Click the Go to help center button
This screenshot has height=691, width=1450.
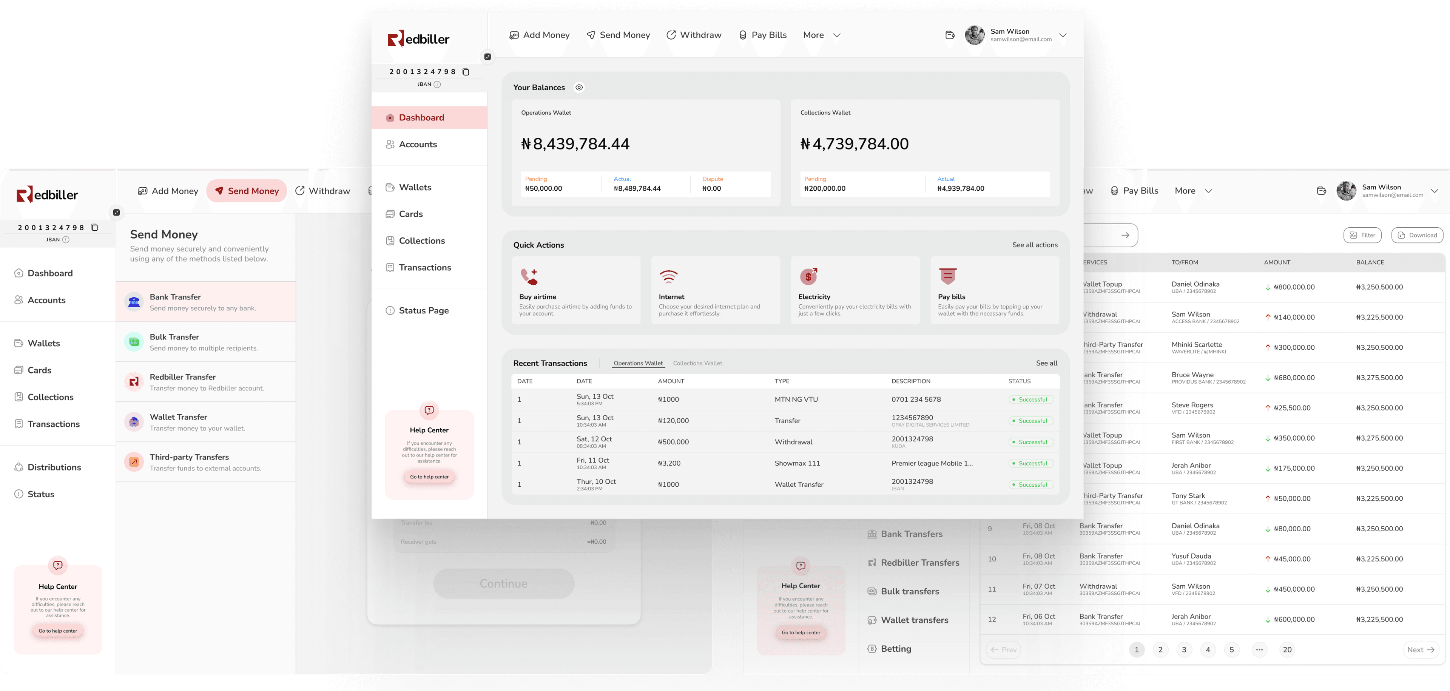429,477
